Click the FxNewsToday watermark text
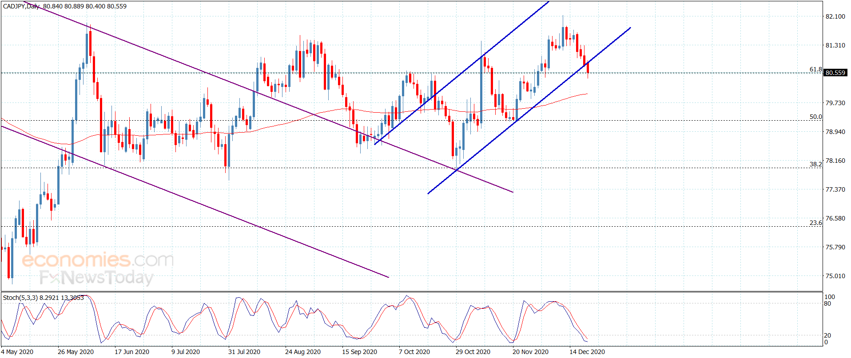851x358 pixels. pyautogui.click(x=96, y=277)
